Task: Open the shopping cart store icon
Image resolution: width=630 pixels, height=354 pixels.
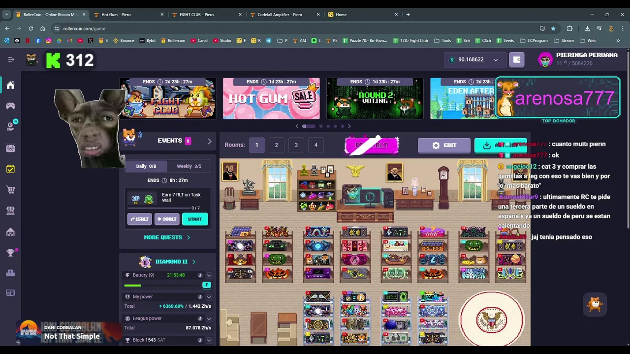Action: [10, 190]
